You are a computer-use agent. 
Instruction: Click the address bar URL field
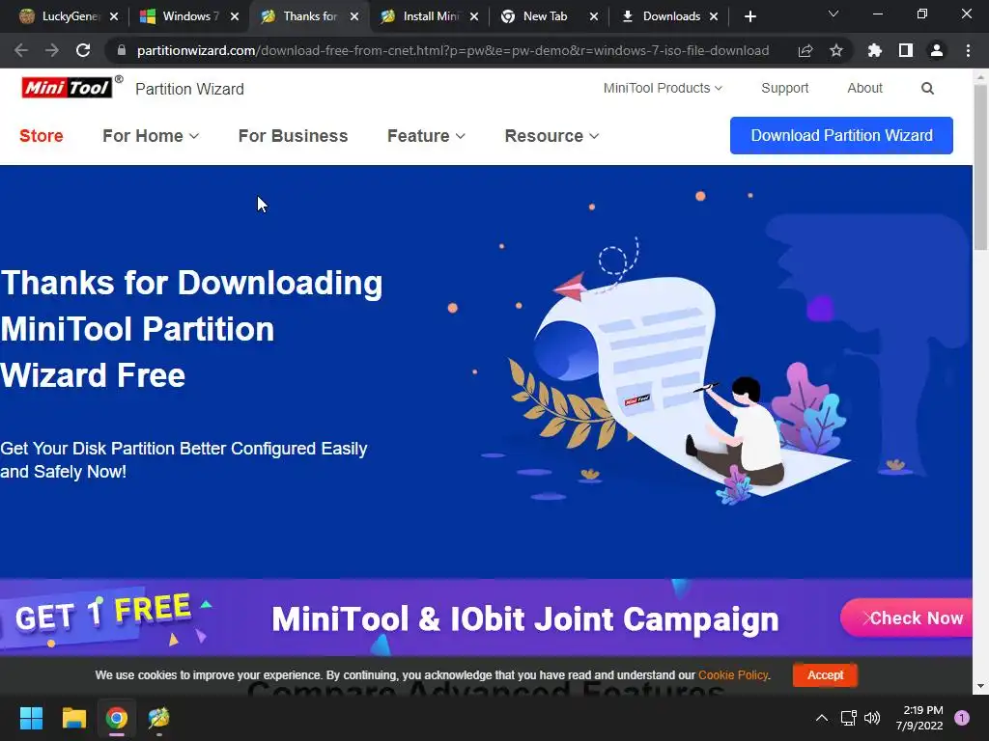tap(452, 50)
